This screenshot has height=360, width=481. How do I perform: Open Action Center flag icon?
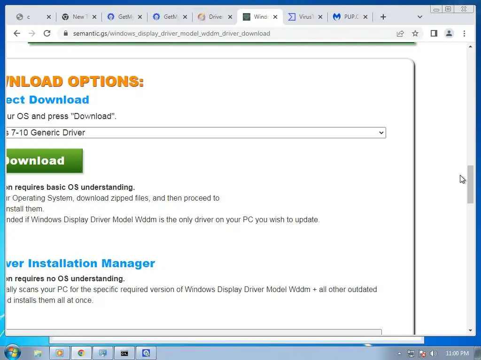click(x=422, y=353)
